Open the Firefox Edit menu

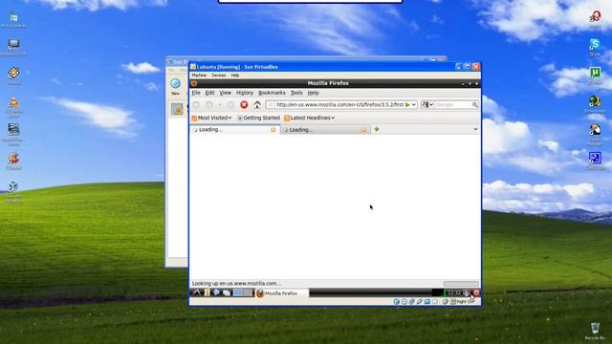click(x=210, y=93)
